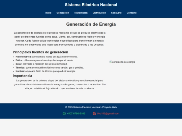
Task: Go to the Generación nav item
Action: [63, 13]
